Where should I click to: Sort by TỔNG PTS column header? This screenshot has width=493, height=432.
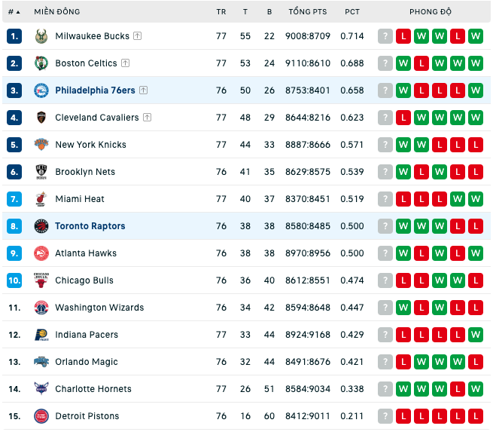[308, 11]
